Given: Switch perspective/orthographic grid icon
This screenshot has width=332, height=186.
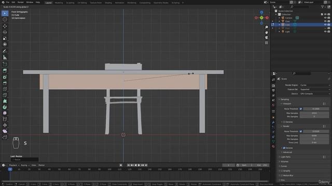Looking at the screenshot, I should (x=267, y=43).
